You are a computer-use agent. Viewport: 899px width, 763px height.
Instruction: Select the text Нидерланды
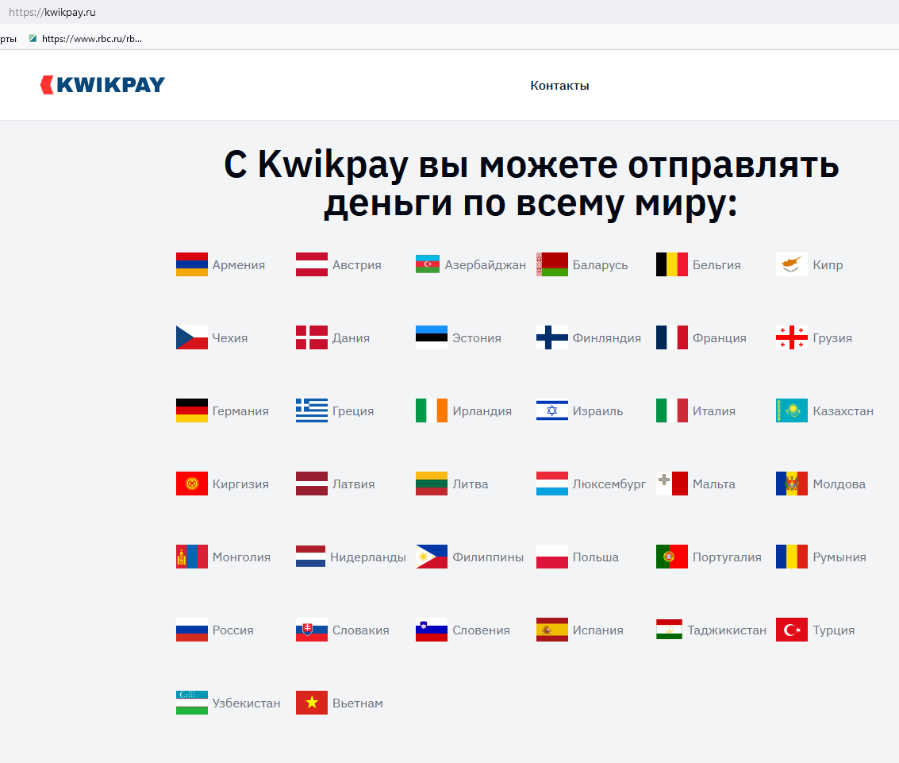[367, 557]
